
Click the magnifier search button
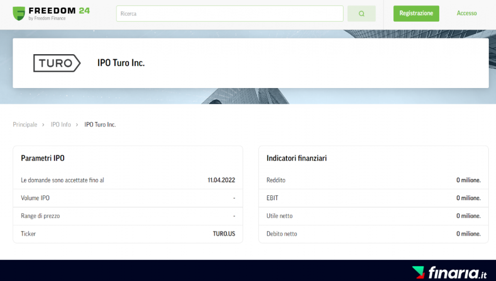361,14
